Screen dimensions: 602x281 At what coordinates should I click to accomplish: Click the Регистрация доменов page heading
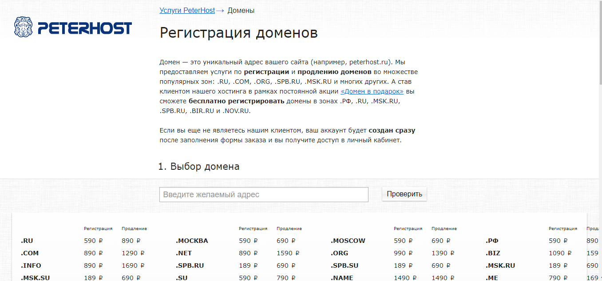[238, 33]
